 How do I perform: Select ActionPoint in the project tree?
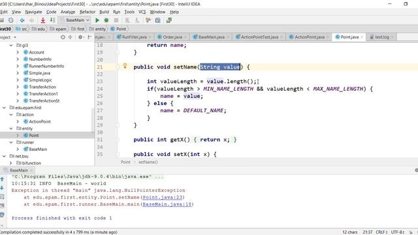[x=40, y=121]
